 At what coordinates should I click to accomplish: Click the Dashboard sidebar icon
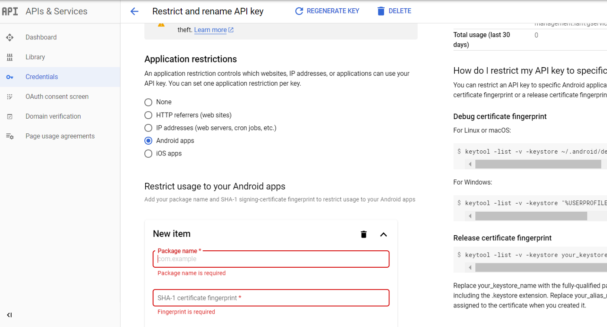click(10, 37)
